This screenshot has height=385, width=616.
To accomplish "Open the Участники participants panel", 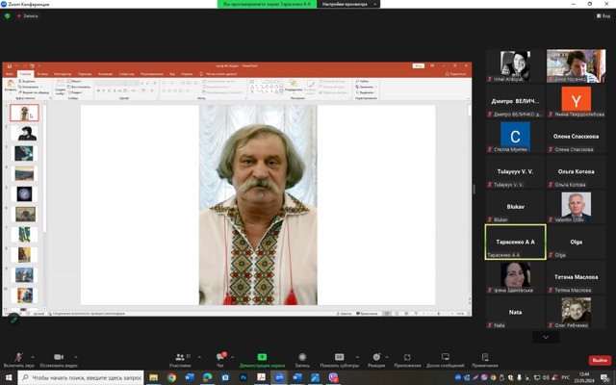I will 180,358.
